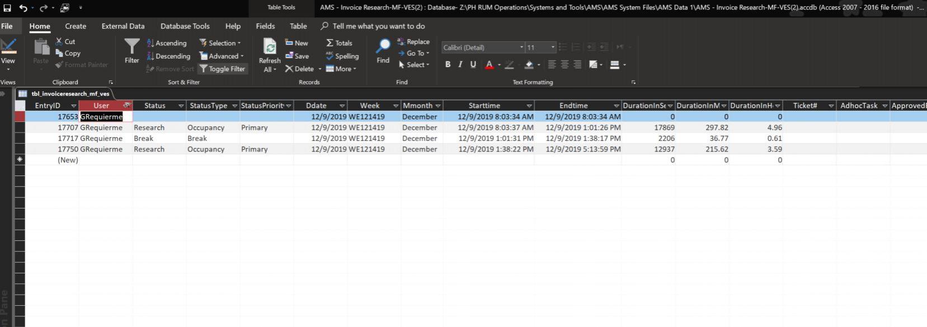This screenshot has height=327, width=927.
Task: Open the Week column header dropdown
Action: (x=396, y=106)
